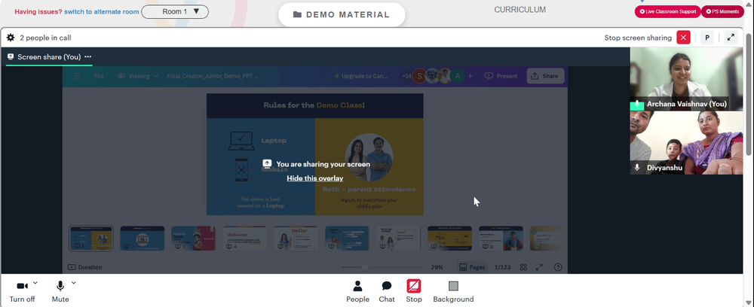The width and height of the screenshot is (754, 307).
Task: Open the Chat panel
Action: coord(387,291)
